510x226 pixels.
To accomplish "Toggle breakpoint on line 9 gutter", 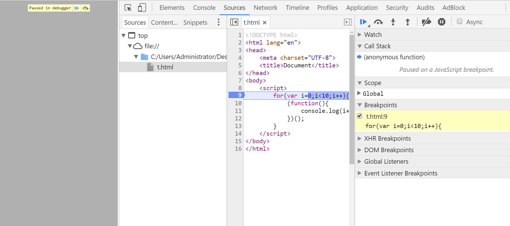I will coord(236,95).
